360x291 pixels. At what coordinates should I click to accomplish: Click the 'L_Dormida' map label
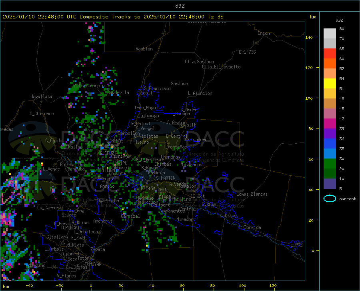pyautogui.click(x=250, y=227)
